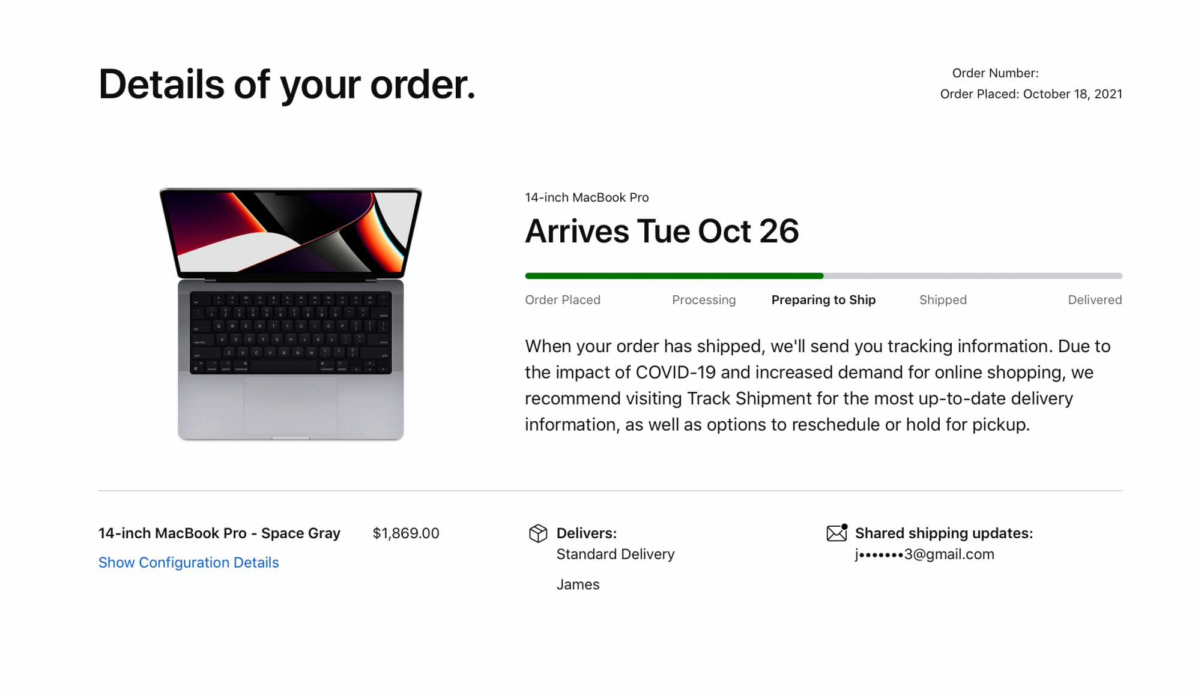Click the $1,869.00 price

[406, 533]
